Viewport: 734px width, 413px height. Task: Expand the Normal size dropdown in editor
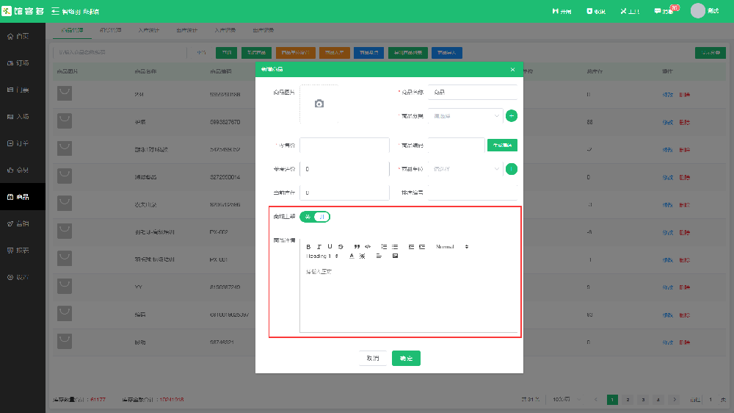451,246
